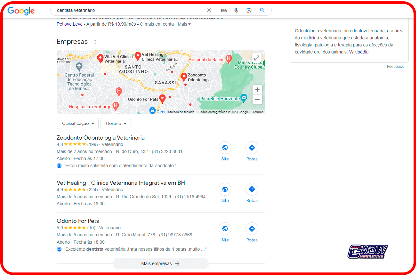Image resolution: width=419 pixels, height=276 pixels.
Task: Click the Odonto For Pets review quote
Action: coord(135,249)
